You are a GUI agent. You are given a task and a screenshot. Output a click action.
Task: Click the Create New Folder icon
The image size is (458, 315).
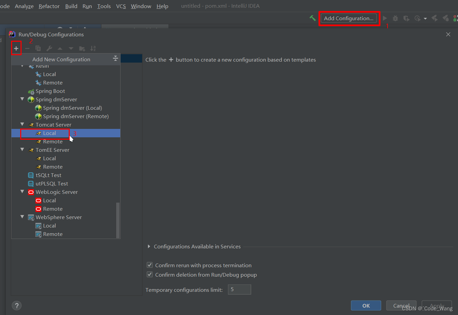click(82, 48)
